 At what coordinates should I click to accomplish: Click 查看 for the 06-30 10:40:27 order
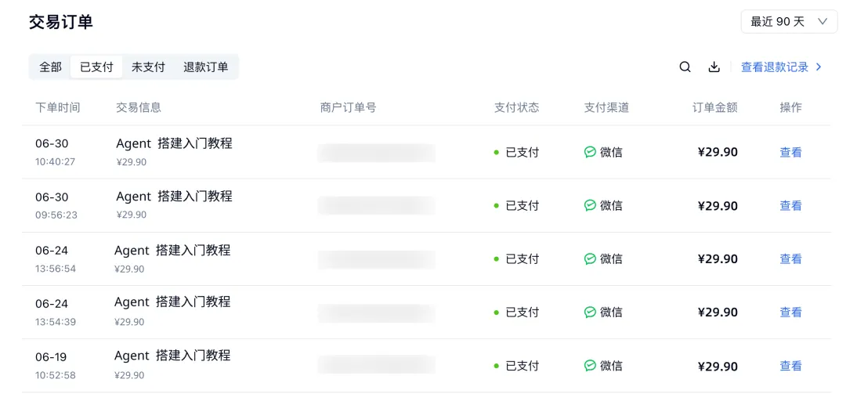coord(790,152)
